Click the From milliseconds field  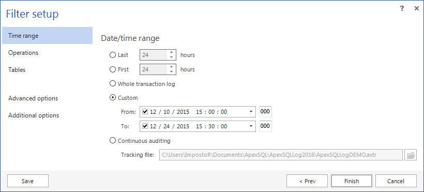[265, 112]
